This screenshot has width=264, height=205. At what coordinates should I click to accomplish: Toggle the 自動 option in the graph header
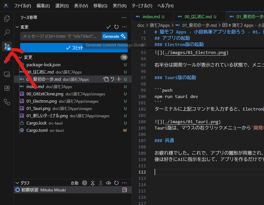[75, 183]
